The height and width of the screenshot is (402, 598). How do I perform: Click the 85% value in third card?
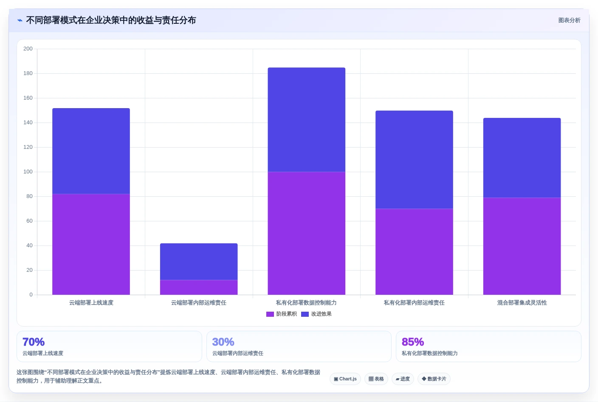(413, 342)
